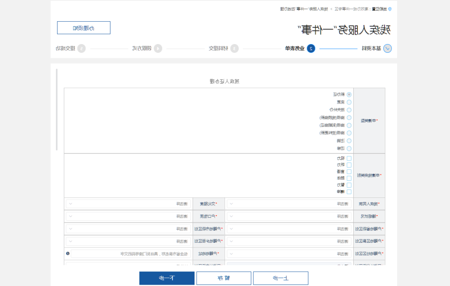Click the 残疾人证办理 section heading
Screen dimensions: 450x286
225,81
